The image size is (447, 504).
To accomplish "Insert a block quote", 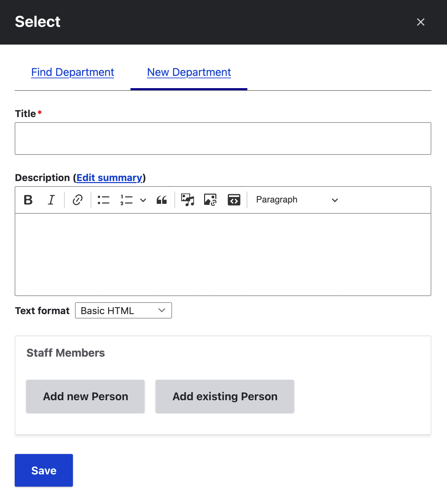I will [161, 200].
